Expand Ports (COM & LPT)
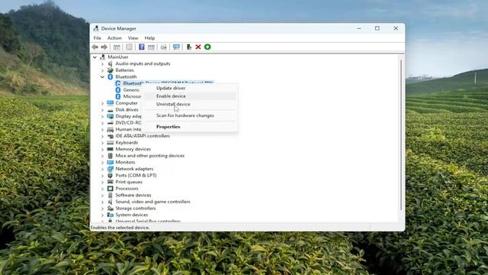This screenshot has height=275, width=488. pyautogui.click(x=102, y=175)
